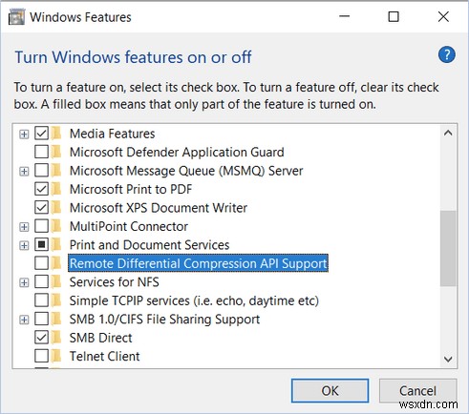
Task: Enable Microsoft Defender Application Guard checkbox
Action: click(41, 152)
